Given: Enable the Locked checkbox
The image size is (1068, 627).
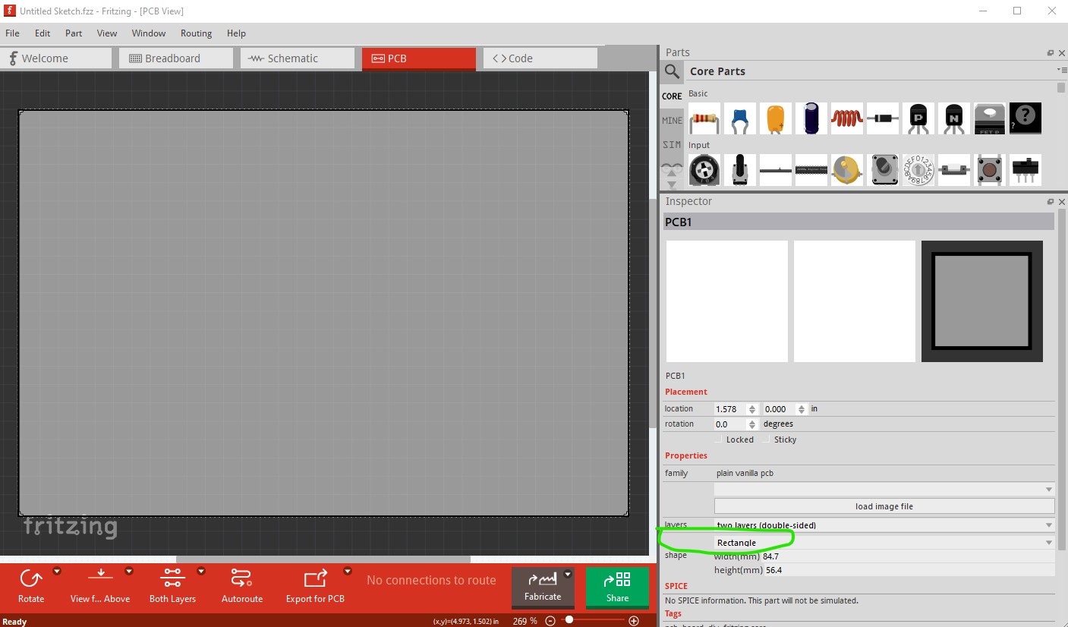Looking at the screenshot, I should click(x=719, y=440).
